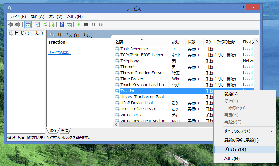Switch to the 標準 tab

[64, 131]
